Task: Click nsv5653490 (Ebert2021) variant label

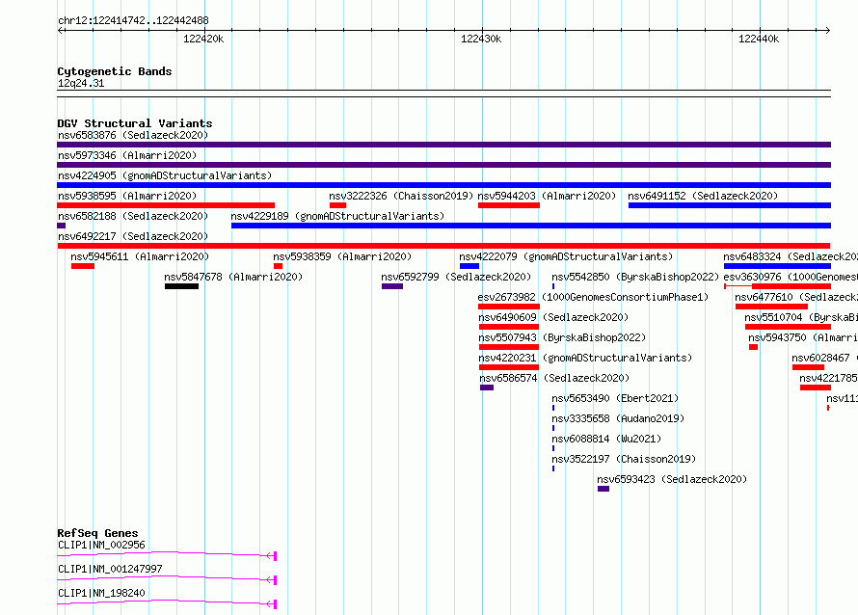Action: click(615, 398)
